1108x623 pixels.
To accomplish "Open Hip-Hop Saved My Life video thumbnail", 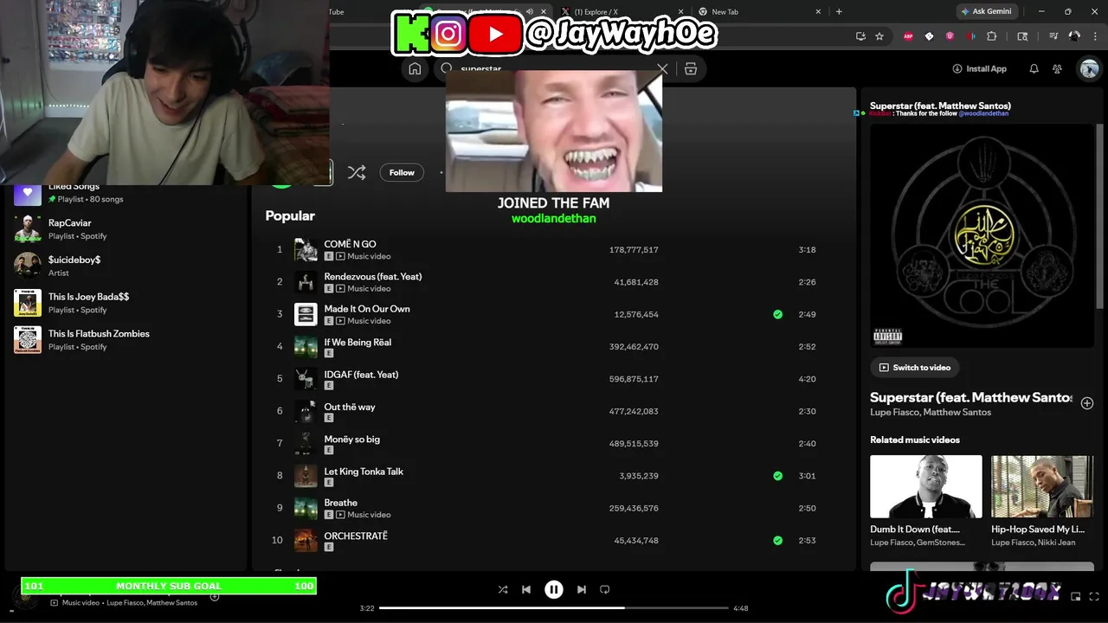I will pyautogui.click(x=1042, y=486).
